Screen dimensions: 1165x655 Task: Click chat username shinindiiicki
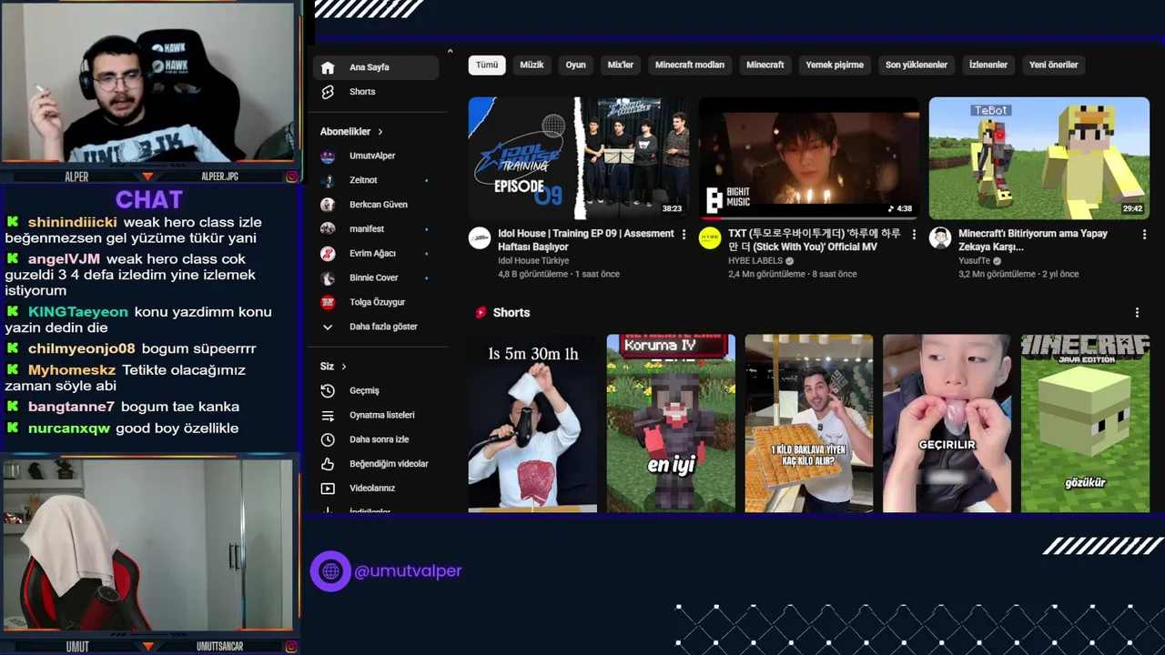pyautogui.click(x=72, y=222)
